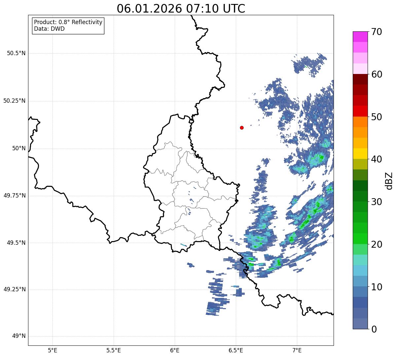Click the Product: 0.8° Reflectivity label
Image resolution: width=397 pixels, height=357 pixels.
click(x=68, y=22)
